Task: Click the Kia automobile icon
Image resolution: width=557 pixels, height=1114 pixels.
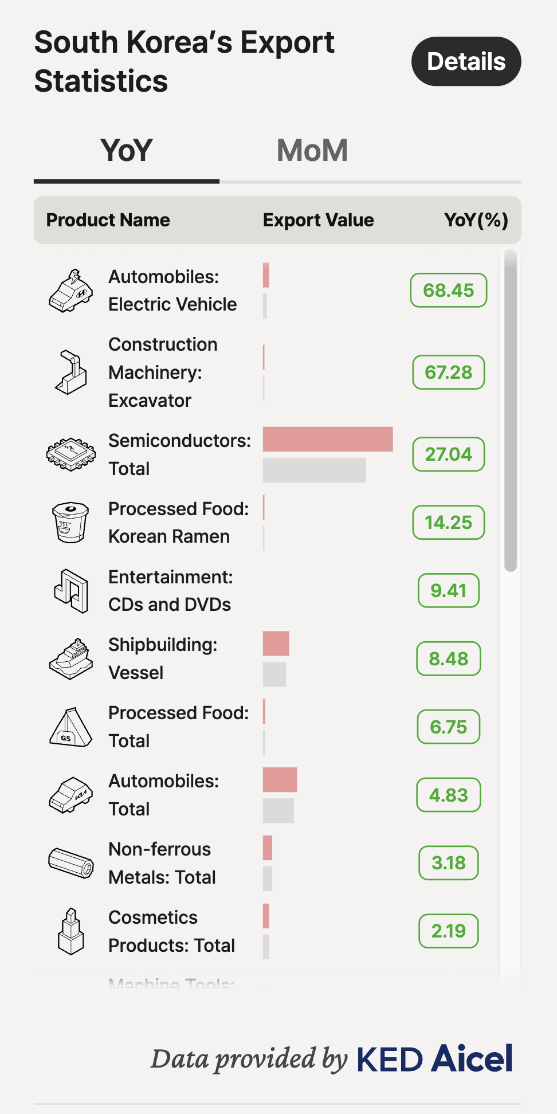Action: coord(70,795)
